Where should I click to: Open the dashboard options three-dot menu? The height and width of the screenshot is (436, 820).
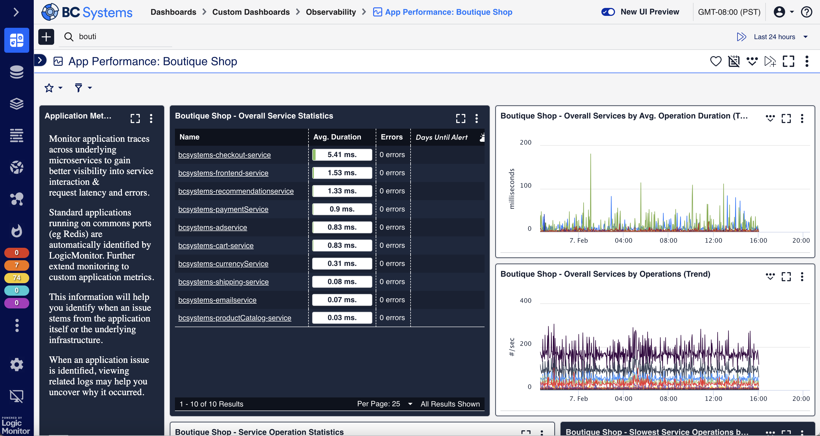coord(807,62)
